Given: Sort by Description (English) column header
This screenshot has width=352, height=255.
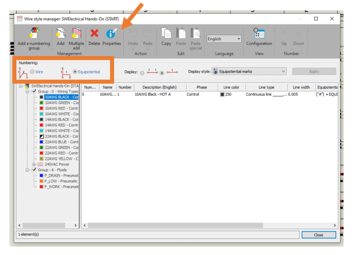Looking at the screenshot, I should point(160,87).
